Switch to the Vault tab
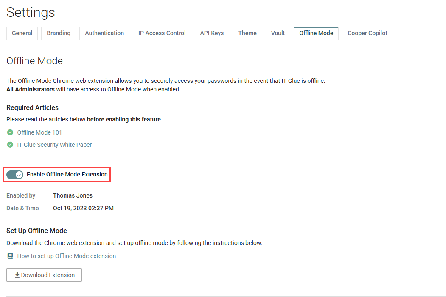This screenshot has height=297, width=446. click(278, 33)
